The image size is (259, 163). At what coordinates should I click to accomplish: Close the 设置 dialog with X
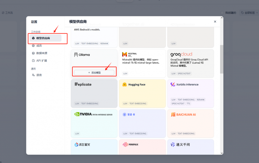(215, 22)
